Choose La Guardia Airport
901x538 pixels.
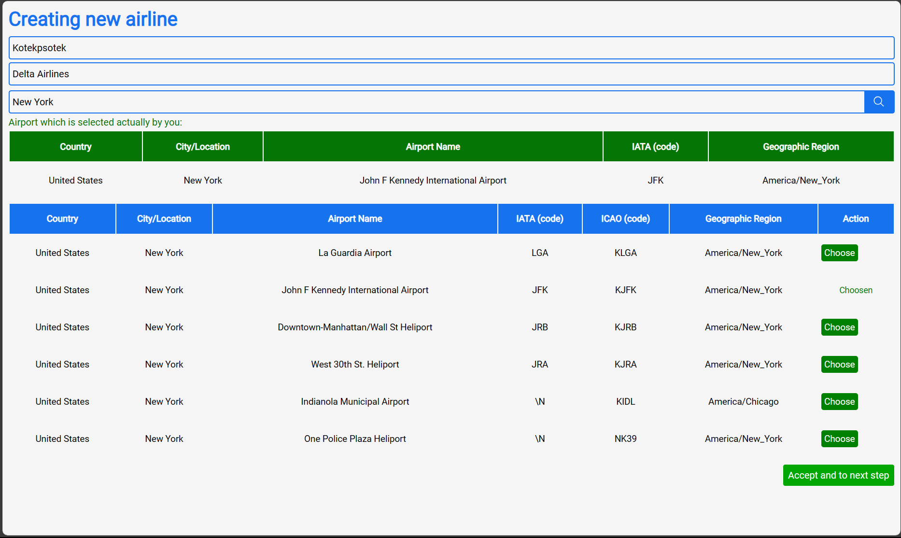pyautogui.click(x=839, y=253)
